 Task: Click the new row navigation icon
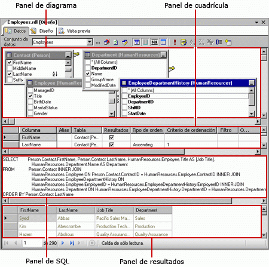[x=81, y=243]
